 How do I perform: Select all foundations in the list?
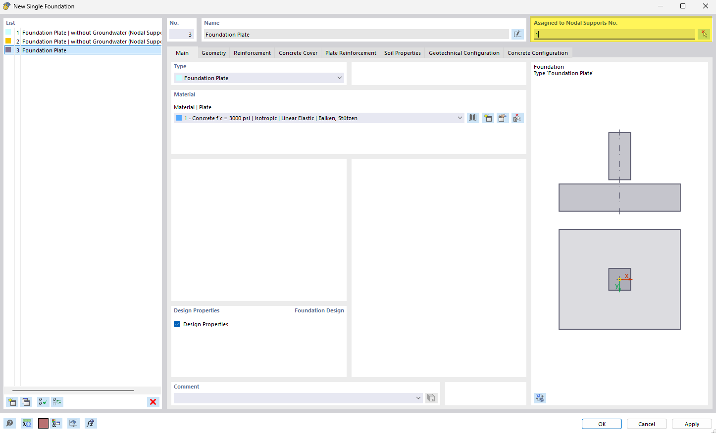pyautogui.click(x=42, y=402)
